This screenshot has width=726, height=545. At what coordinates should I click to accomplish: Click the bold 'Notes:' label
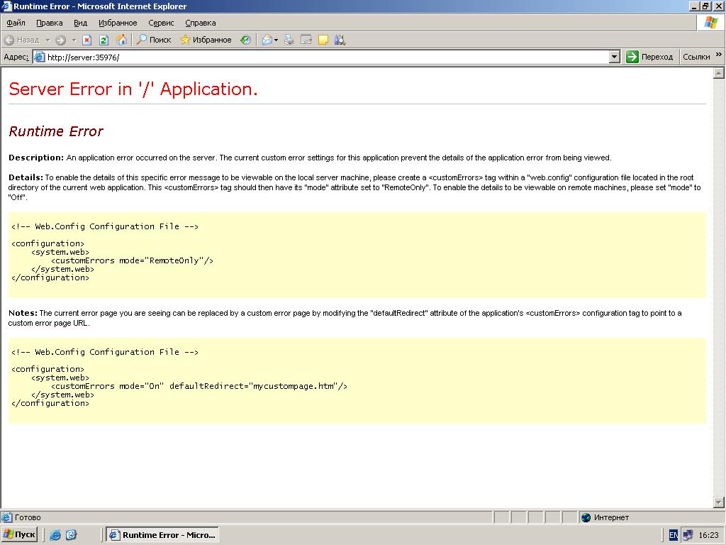click(x=23, y=313)
